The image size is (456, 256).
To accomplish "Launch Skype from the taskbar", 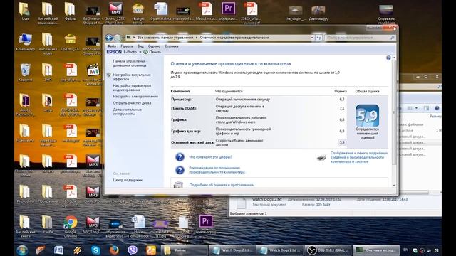I will click(95, 250).
